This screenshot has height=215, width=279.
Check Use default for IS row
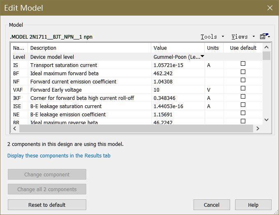[243, 64]
